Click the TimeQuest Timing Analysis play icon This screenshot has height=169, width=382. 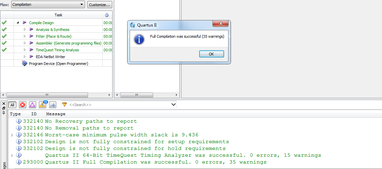tap(31, 50)
